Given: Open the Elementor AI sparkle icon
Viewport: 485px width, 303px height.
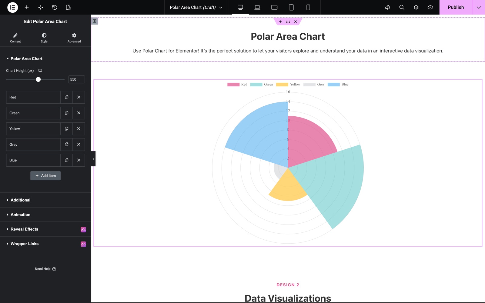Looking at the screenshot, I should point(41,7).
